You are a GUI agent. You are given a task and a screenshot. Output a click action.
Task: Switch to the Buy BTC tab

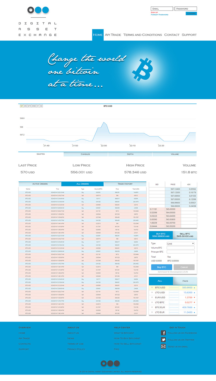click(161, 235)
